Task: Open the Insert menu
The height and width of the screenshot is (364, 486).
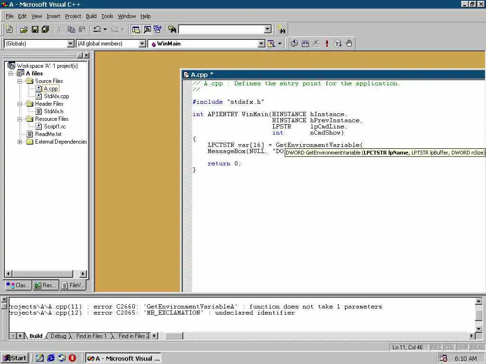Action: pyautogui.click(x=53, y=16)
